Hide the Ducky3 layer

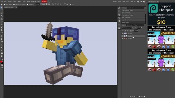pyautogui.click(x=123, y=39)
